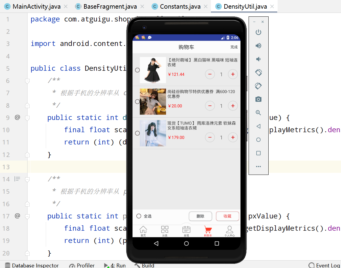Switch to Constants.java tab

click(x=180, y=7)
